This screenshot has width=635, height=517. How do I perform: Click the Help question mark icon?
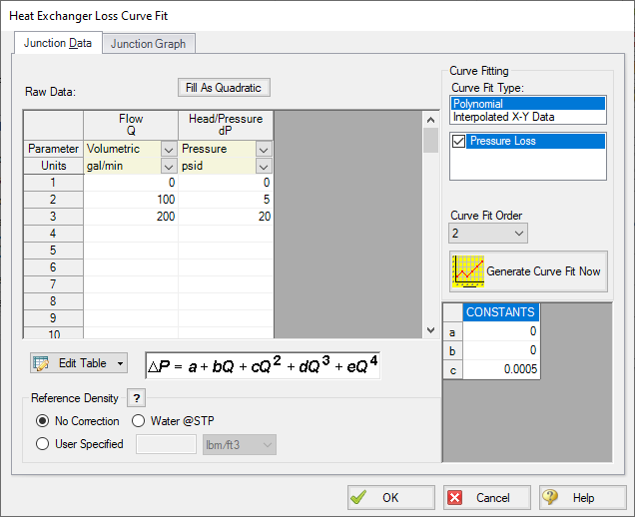click(550, 497)
